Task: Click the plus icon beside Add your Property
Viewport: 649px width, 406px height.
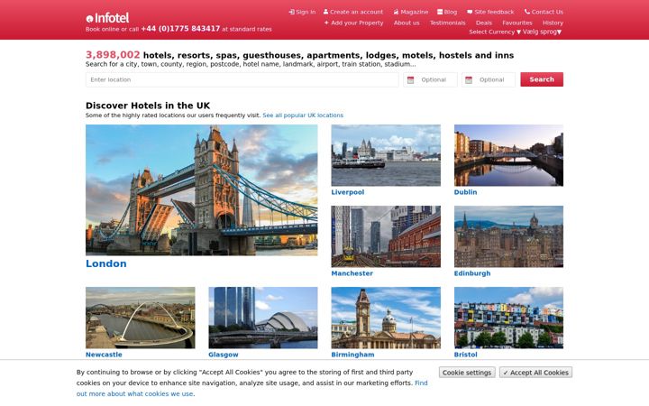Action: click(326, 23)
